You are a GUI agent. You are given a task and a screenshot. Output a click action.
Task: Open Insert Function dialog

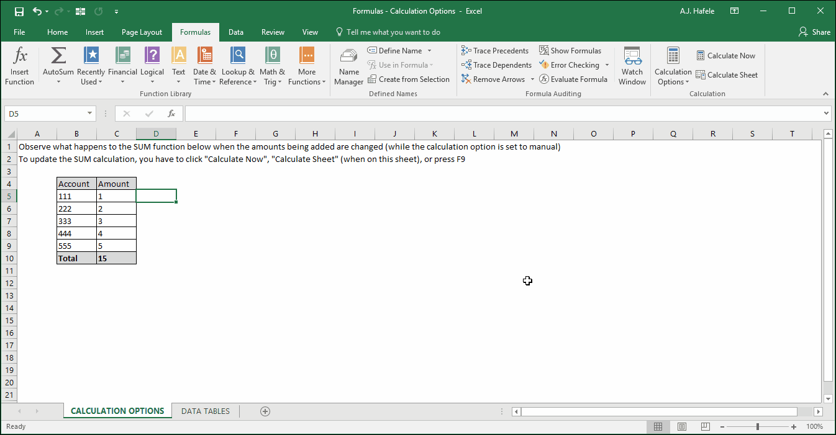19,66
